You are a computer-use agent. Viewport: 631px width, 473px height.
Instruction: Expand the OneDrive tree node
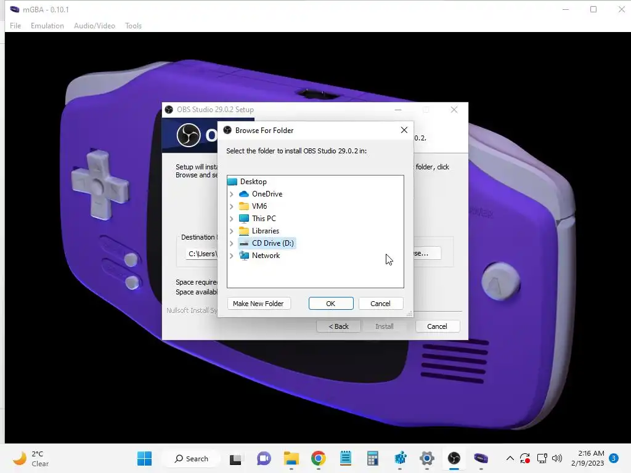pos(232,194)
